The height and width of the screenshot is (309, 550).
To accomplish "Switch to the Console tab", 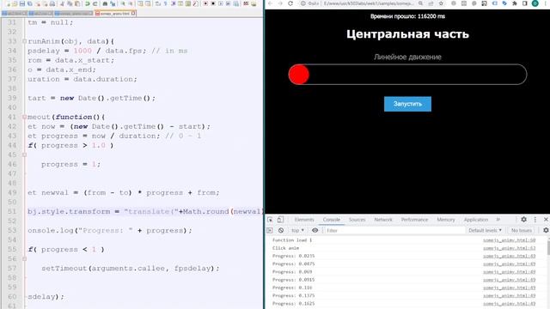I will [332, 220].
